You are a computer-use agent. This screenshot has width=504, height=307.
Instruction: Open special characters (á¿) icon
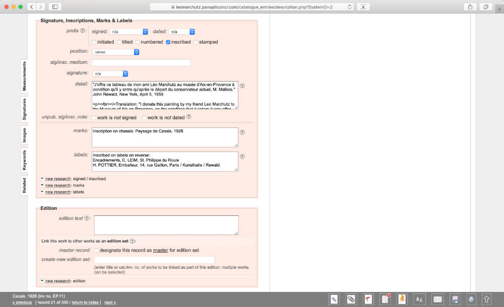[419, 299]
